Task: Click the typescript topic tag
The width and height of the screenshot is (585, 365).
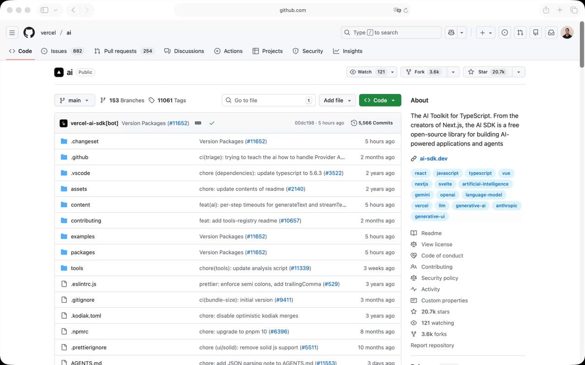Action: (x=480, y=173)
